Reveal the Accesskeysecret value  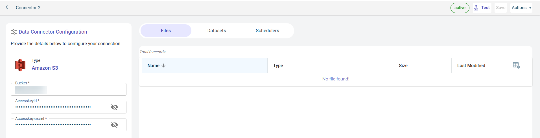[114, 125]
